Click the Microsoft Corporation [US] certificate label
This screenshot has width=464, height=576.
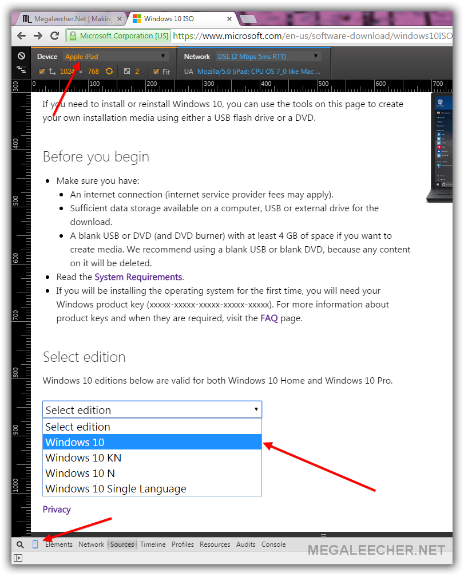tap(124, 35)
